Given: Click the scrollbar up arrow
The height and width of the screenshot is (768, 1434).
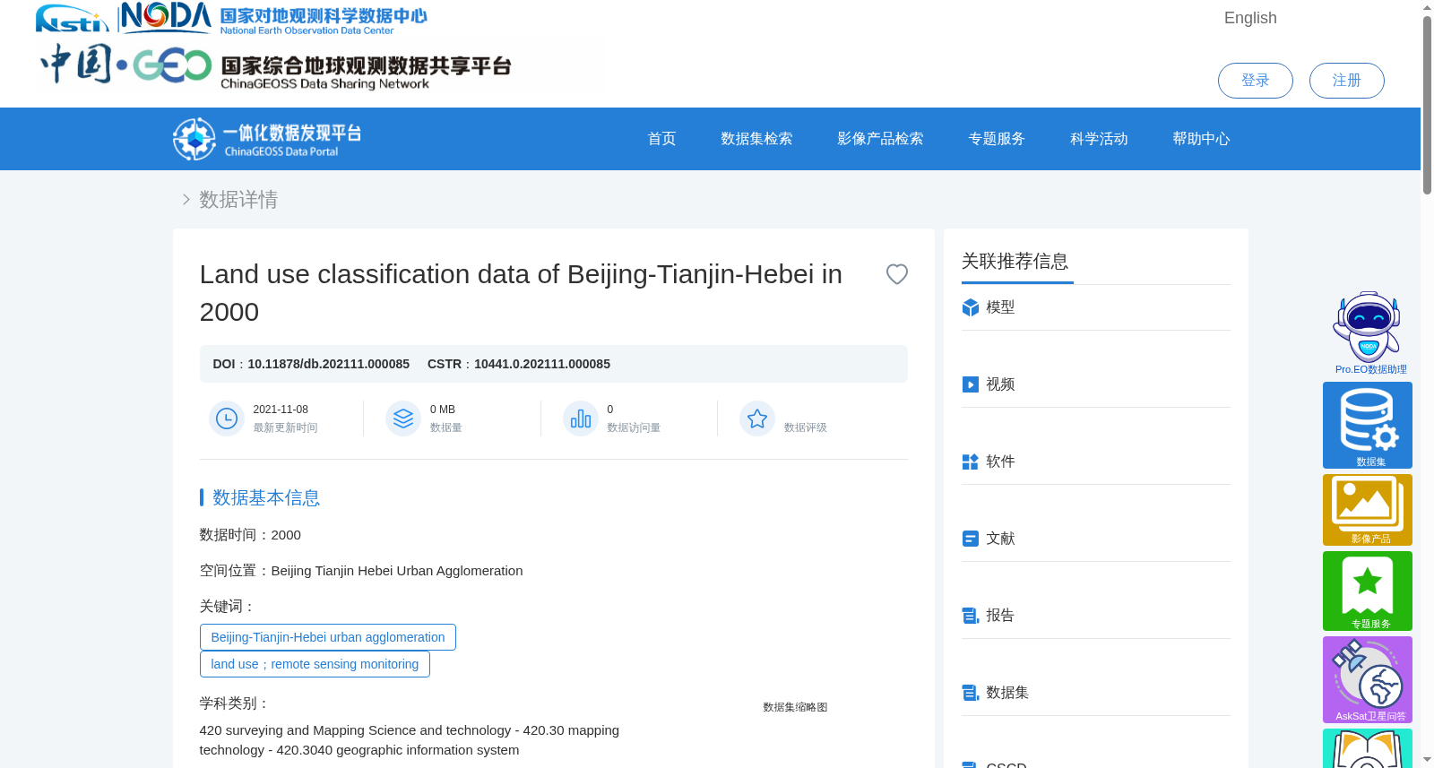Looking at the screenshot, I should pos(1427,7).
